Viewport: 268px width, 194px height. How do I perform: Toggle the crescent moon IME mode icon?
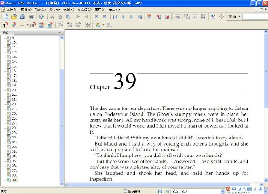click(240, 189)
